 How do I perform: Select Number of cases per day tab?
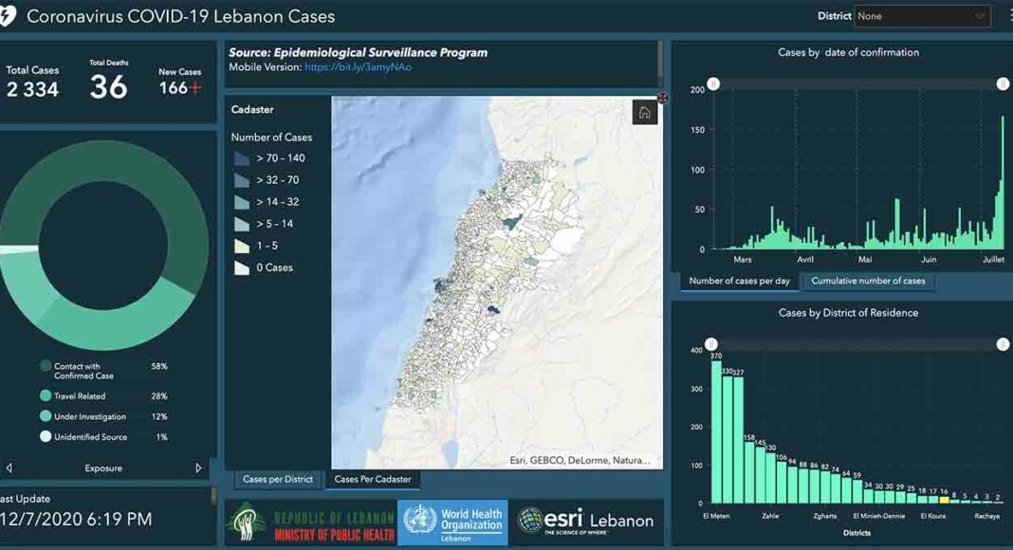(x=739, y=281)
